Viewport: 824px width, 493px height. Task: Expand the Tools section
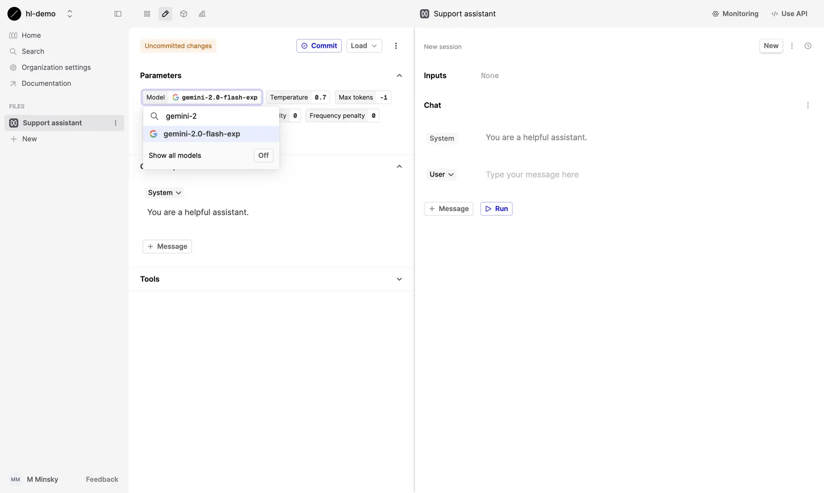(x=399, y=279)
